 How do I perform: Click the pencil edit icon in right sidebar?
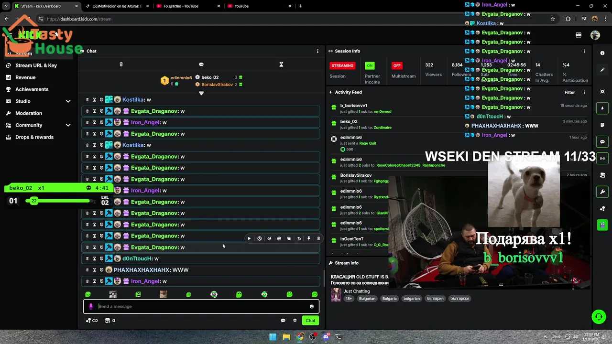602,70
